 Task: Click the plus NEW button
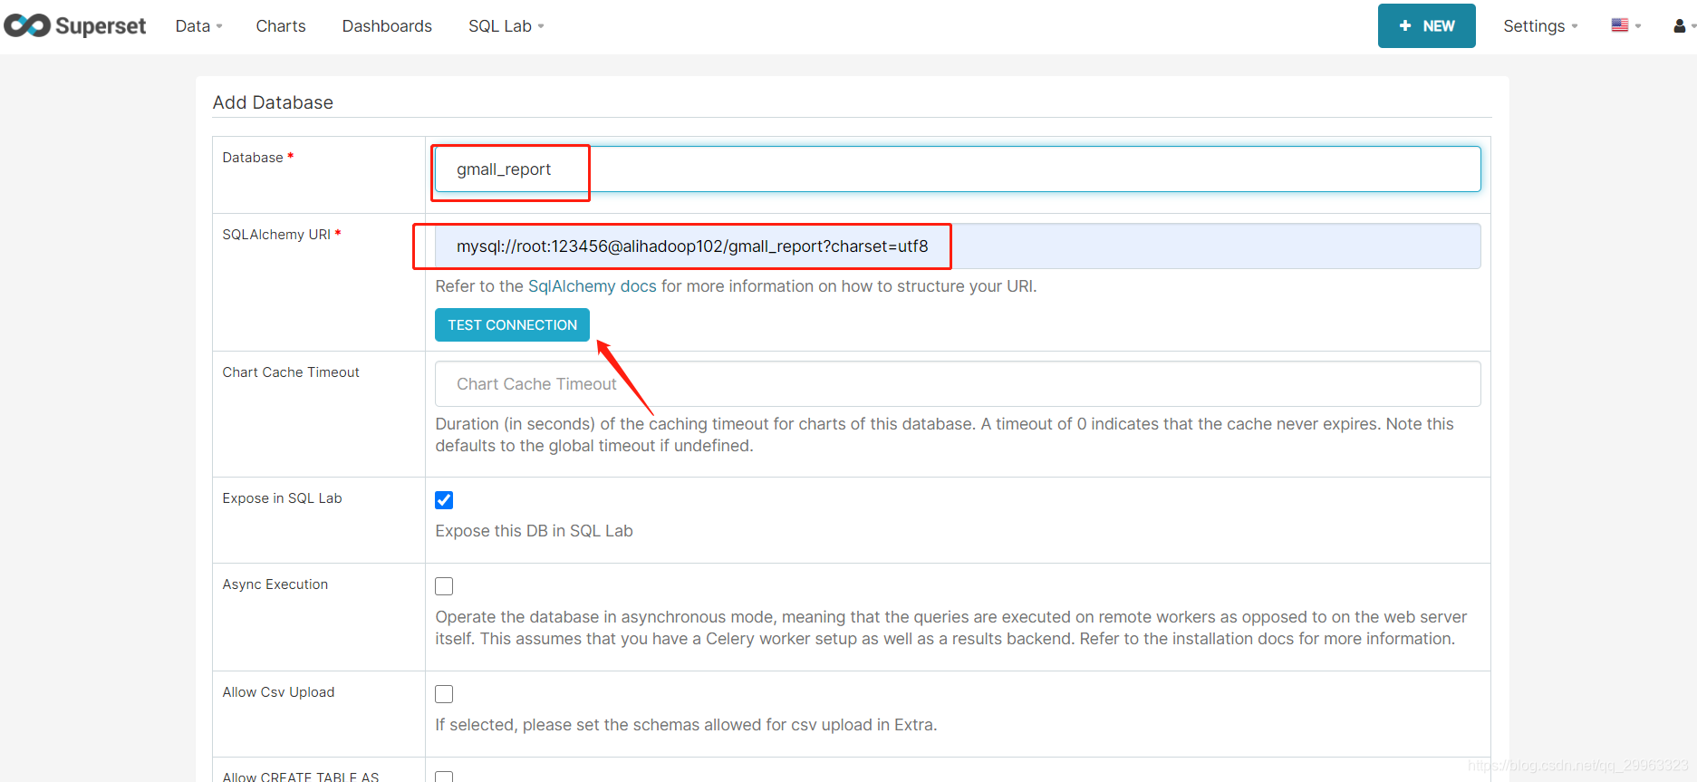coord(1426,26)
